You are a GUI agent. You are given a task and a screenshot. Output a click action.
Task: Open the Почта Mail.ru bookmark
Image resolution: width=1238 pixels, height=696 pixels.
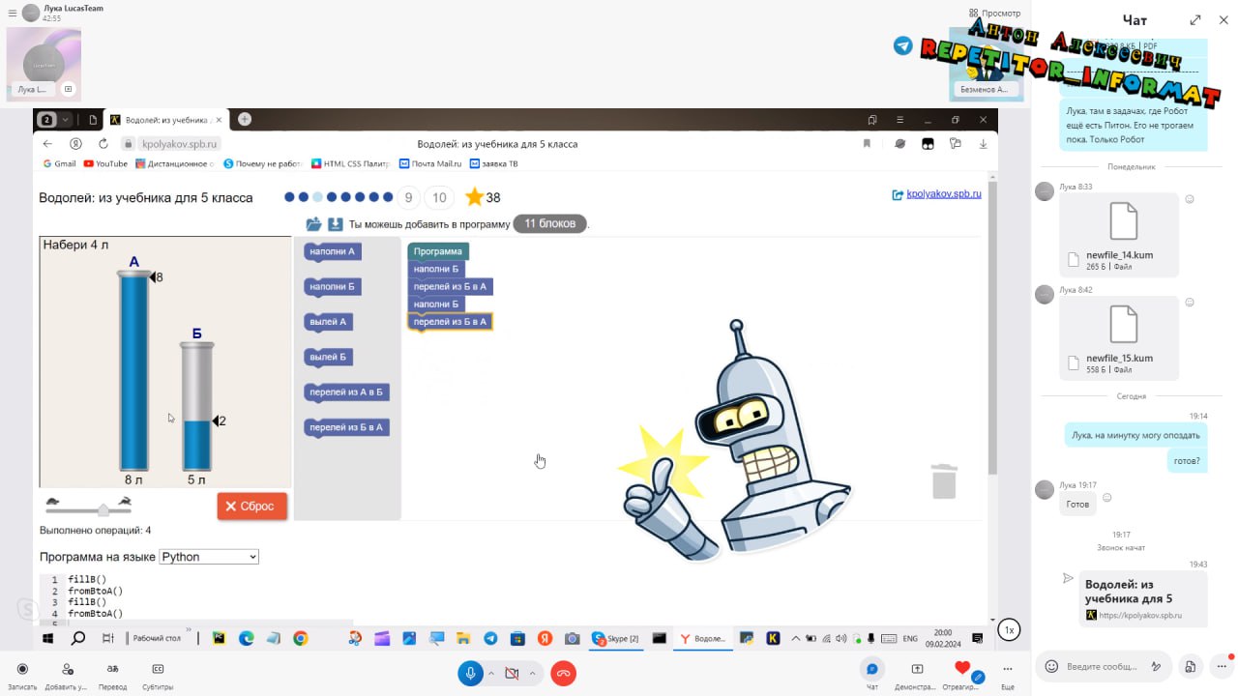tap(430, 164)
